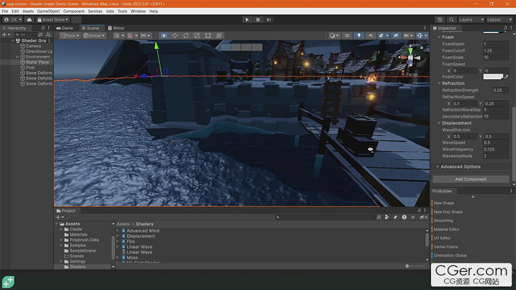The height and width of the screenshot is (290, 516).
Task: Click the WaveAmplitude value field
Action: [x=495, y=156]
